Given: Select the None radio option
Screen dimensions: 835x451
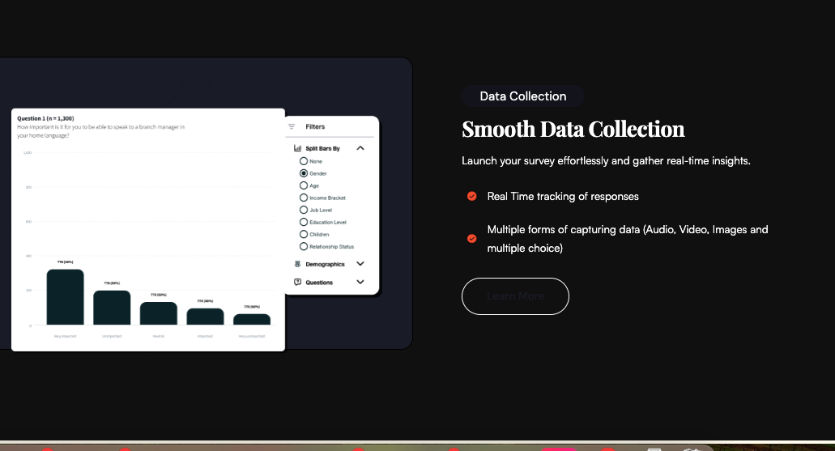Looking at the screenshot, I should [304, 161].
